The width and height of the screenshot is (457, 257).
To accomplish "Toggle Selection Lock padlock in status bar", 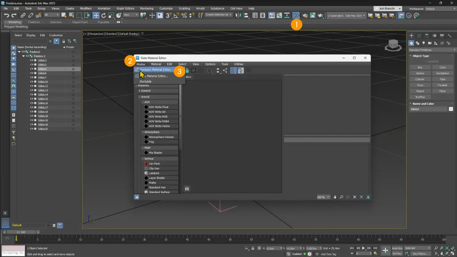I will (x=253, y=248).
